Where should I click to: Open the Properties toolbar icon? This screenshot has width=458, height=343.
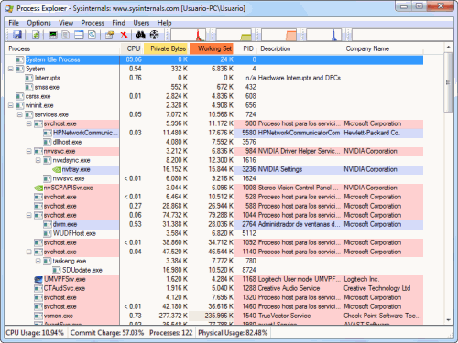pos(110,35)
